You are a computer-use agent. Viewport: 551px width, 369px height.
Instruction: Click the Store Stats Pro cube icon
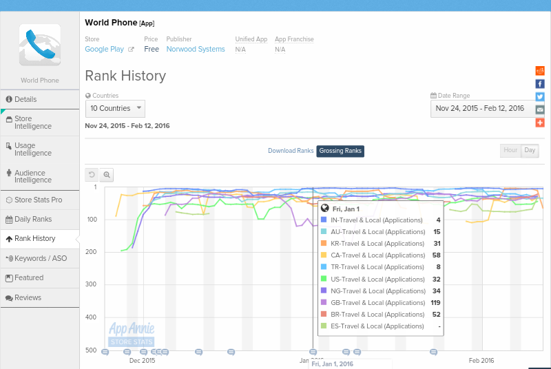pyautogui.click(x=10, y=200)
